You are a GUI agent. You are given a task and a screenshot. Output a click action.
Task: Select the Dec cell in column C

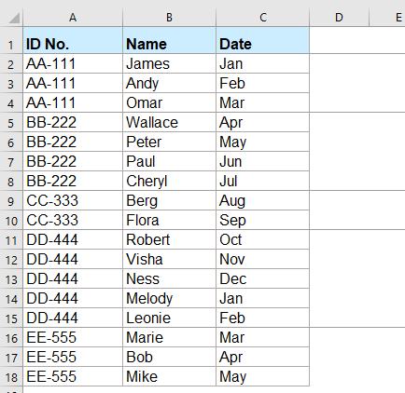(263, 278)
